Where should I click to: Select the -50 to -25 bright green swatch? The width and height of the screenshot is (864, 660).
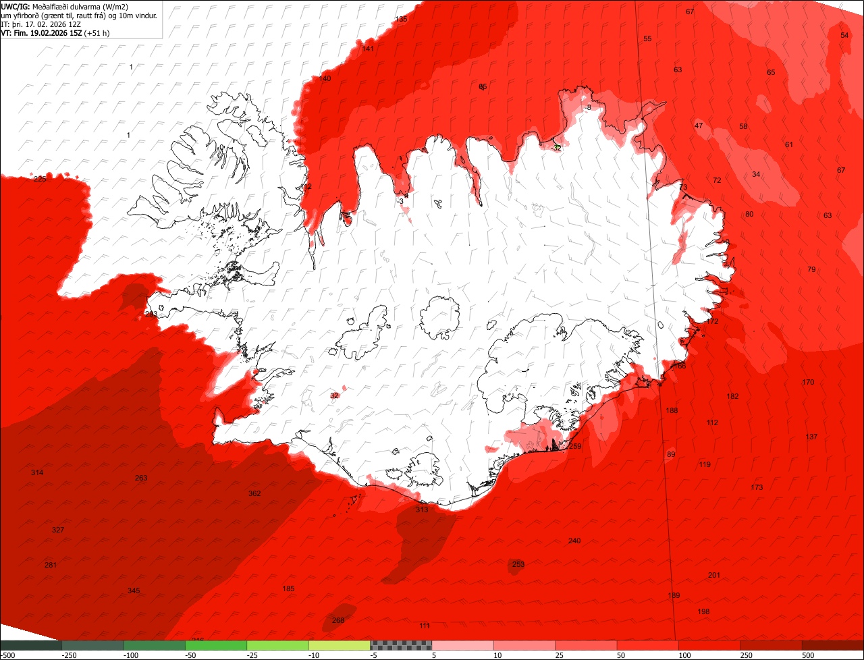pyautogui.click(x=216, y=645)
